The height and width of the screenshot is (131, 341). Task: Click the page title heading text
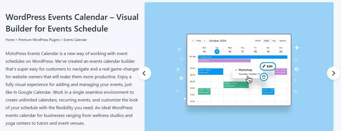coord(72,23)
